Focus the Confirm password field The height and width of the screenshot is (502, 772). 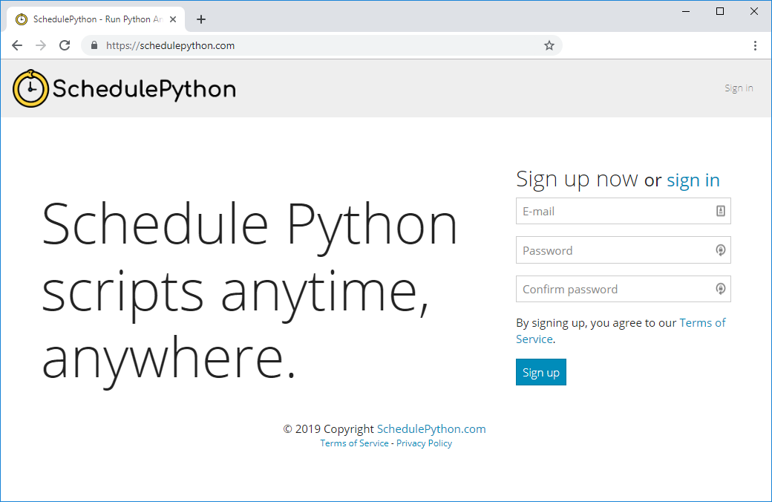(x=624, y=289)
